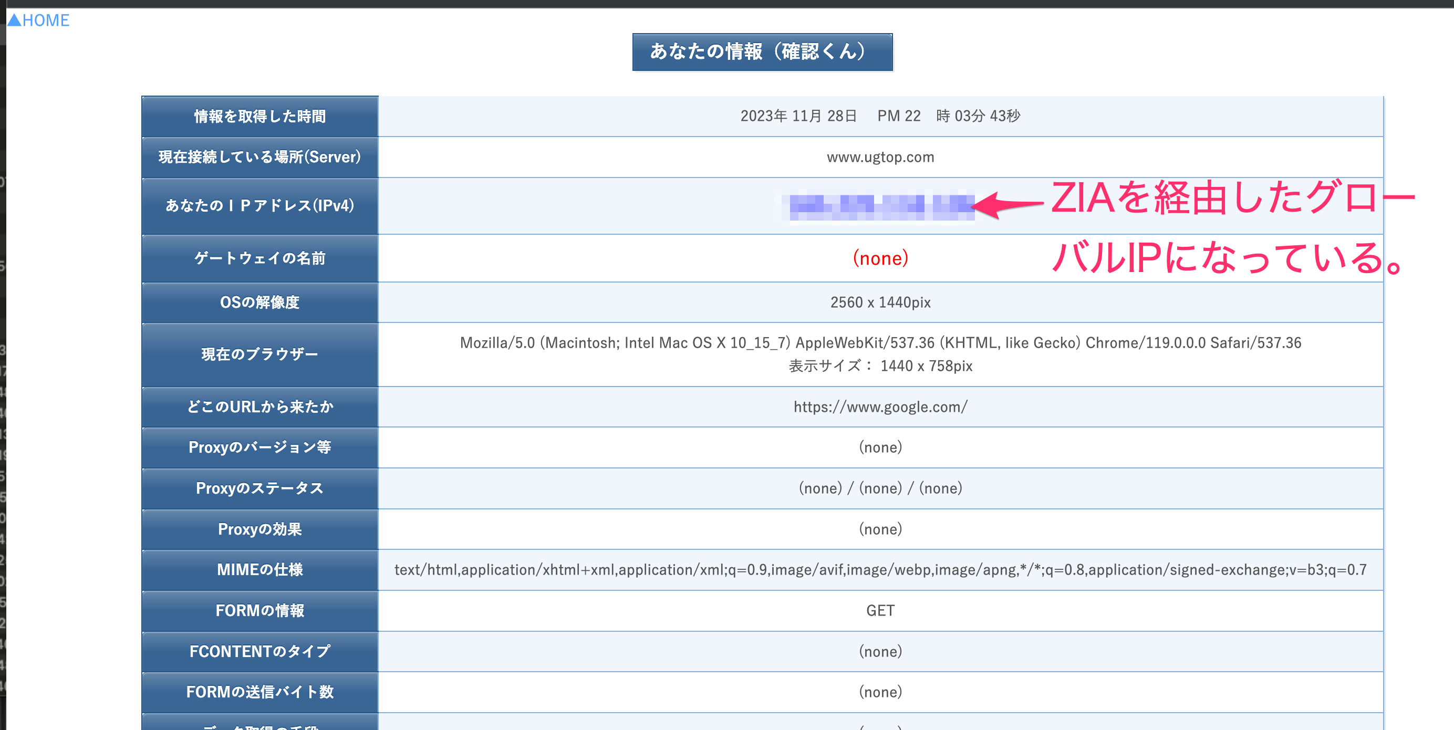Click the FORMの送信バイト数 header cell
Screen dimensions: 1454x730
260,692
